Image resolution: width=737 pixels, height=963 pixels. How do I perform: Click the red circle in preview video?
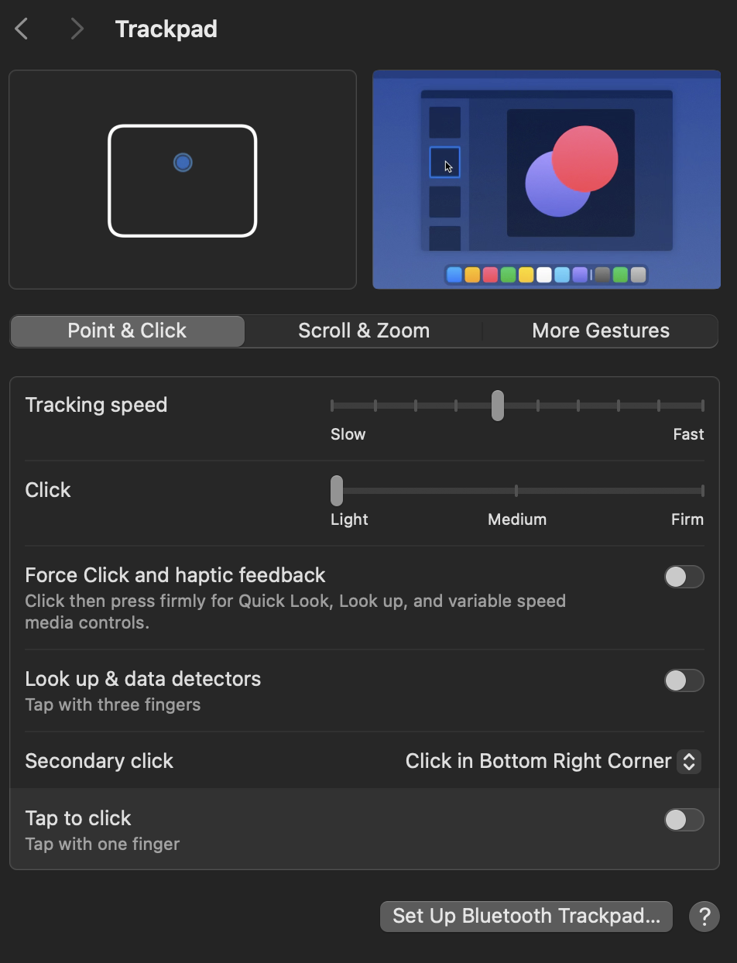pyautogui.click(x=585, y=159)
